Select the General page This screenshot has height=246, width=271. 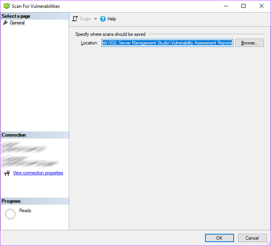[17, 23]
